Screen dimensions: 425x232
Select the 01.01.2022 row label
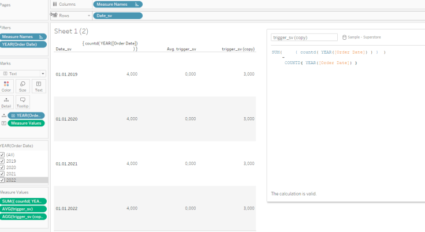point(66,208)
